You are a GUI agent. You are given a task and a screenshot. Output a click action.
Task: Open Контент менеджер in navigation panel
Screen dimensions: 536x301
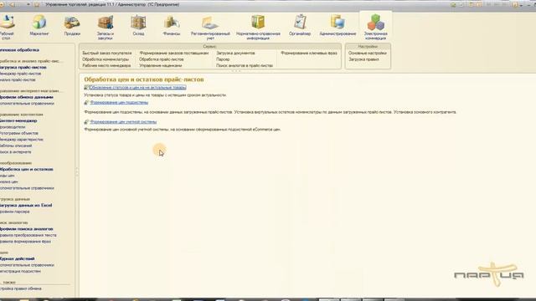pyautogui.click(x=18, y=120)
